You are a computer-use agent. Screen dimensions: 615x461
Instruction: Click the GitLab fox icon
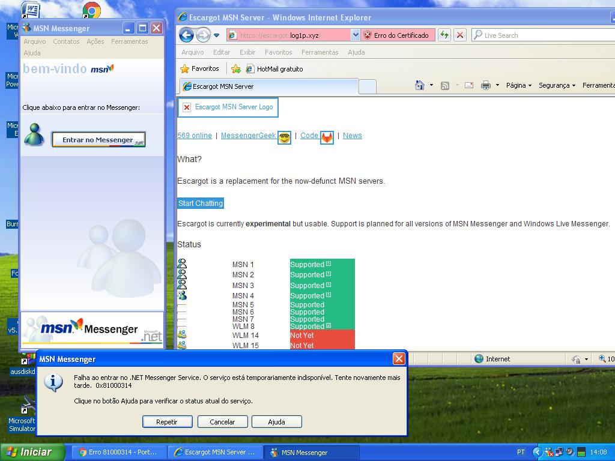[x=327, y=138]
